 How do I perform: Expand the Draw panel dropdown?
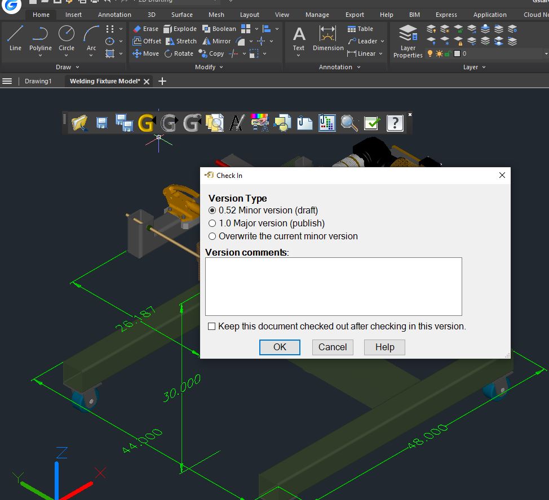[77, 67]
